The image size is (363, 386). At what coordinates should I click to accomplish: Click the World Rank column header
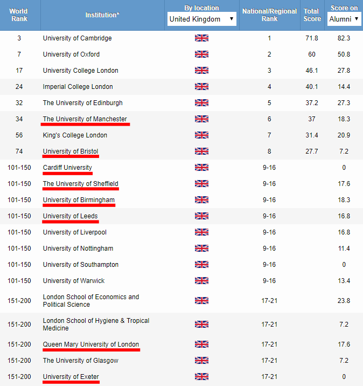coord(19,15)
